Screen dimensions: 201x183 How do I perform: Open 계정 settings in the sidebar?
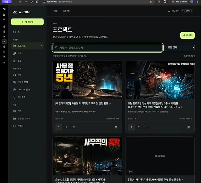click(27, 111)
